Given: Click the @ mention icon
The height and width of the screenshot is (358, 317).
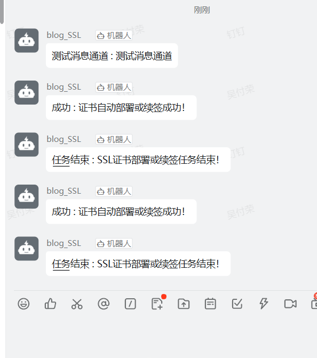Looking at the screenshot, I should [x=104, y=304].
